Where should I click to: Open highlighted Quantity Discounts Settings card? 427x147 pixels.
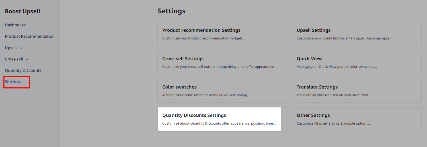click(219, 119)
